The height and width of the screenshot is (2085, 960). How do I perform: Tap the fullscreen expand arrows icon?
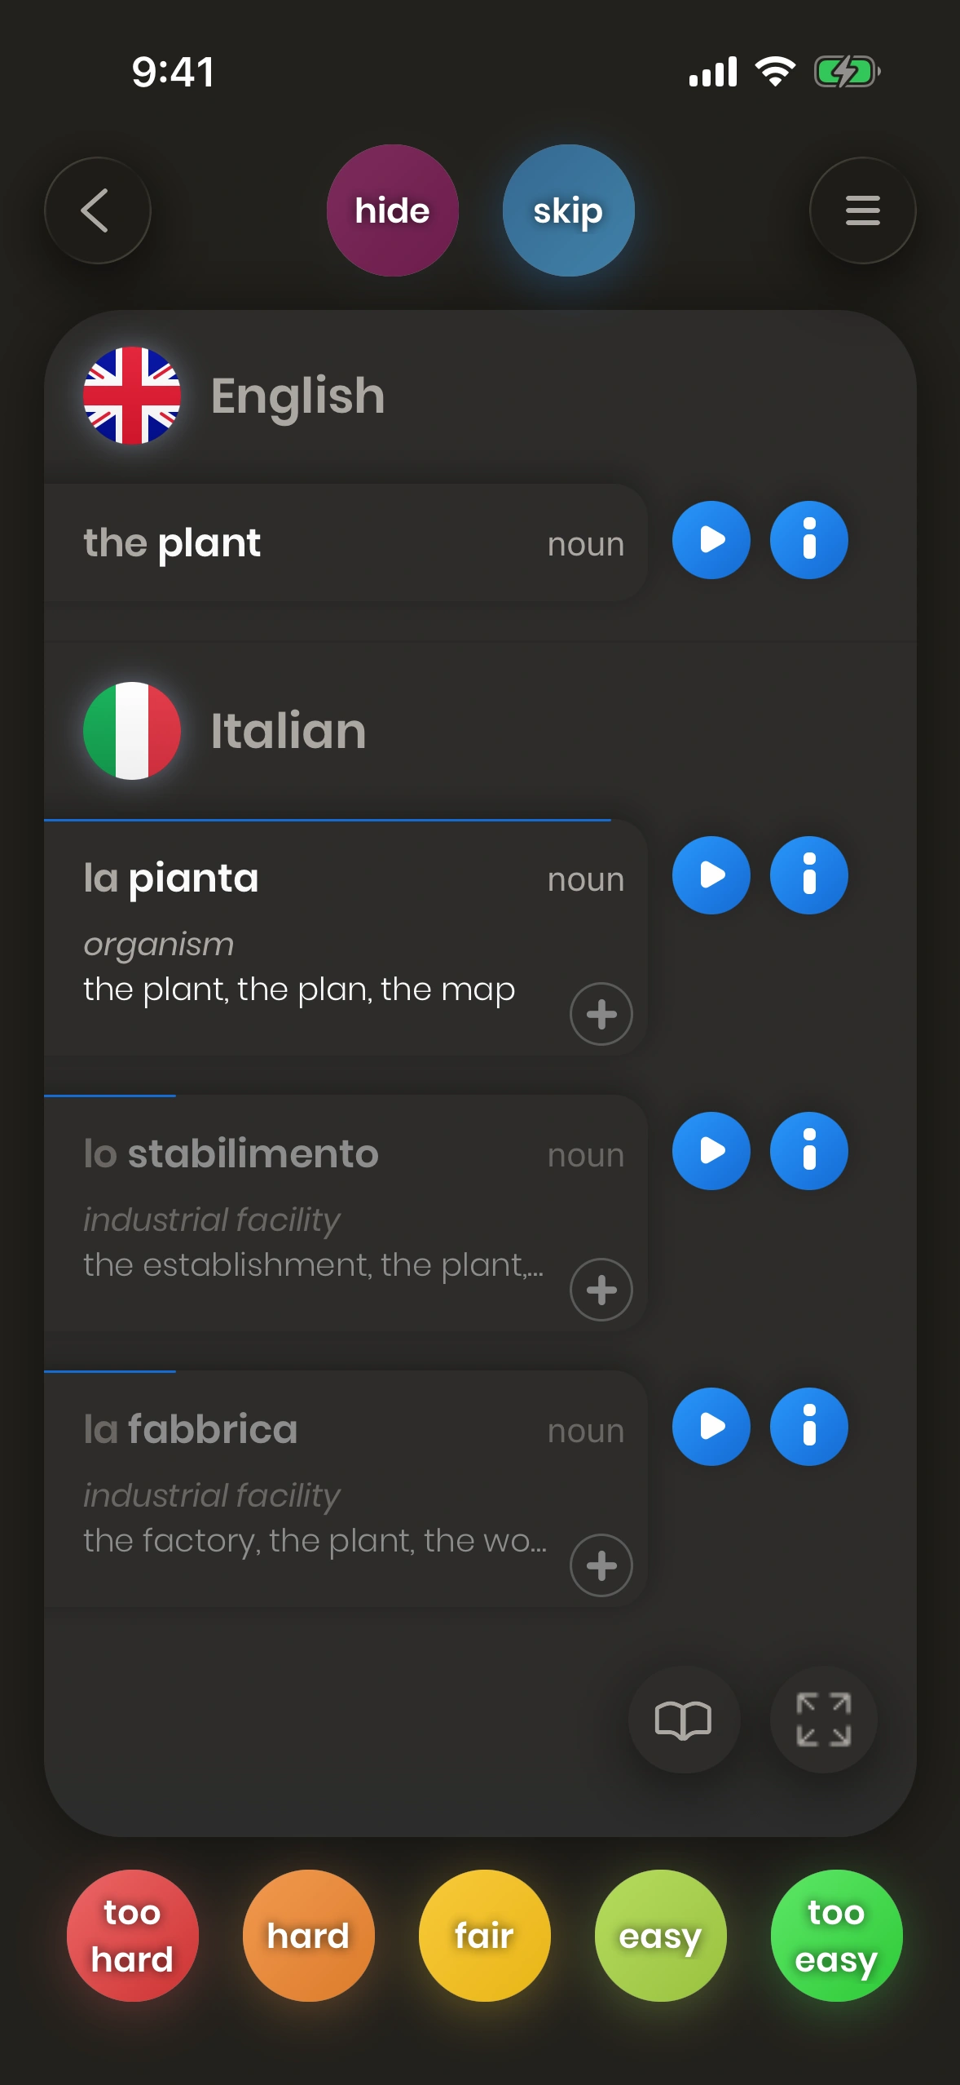tap(823, 1720)
